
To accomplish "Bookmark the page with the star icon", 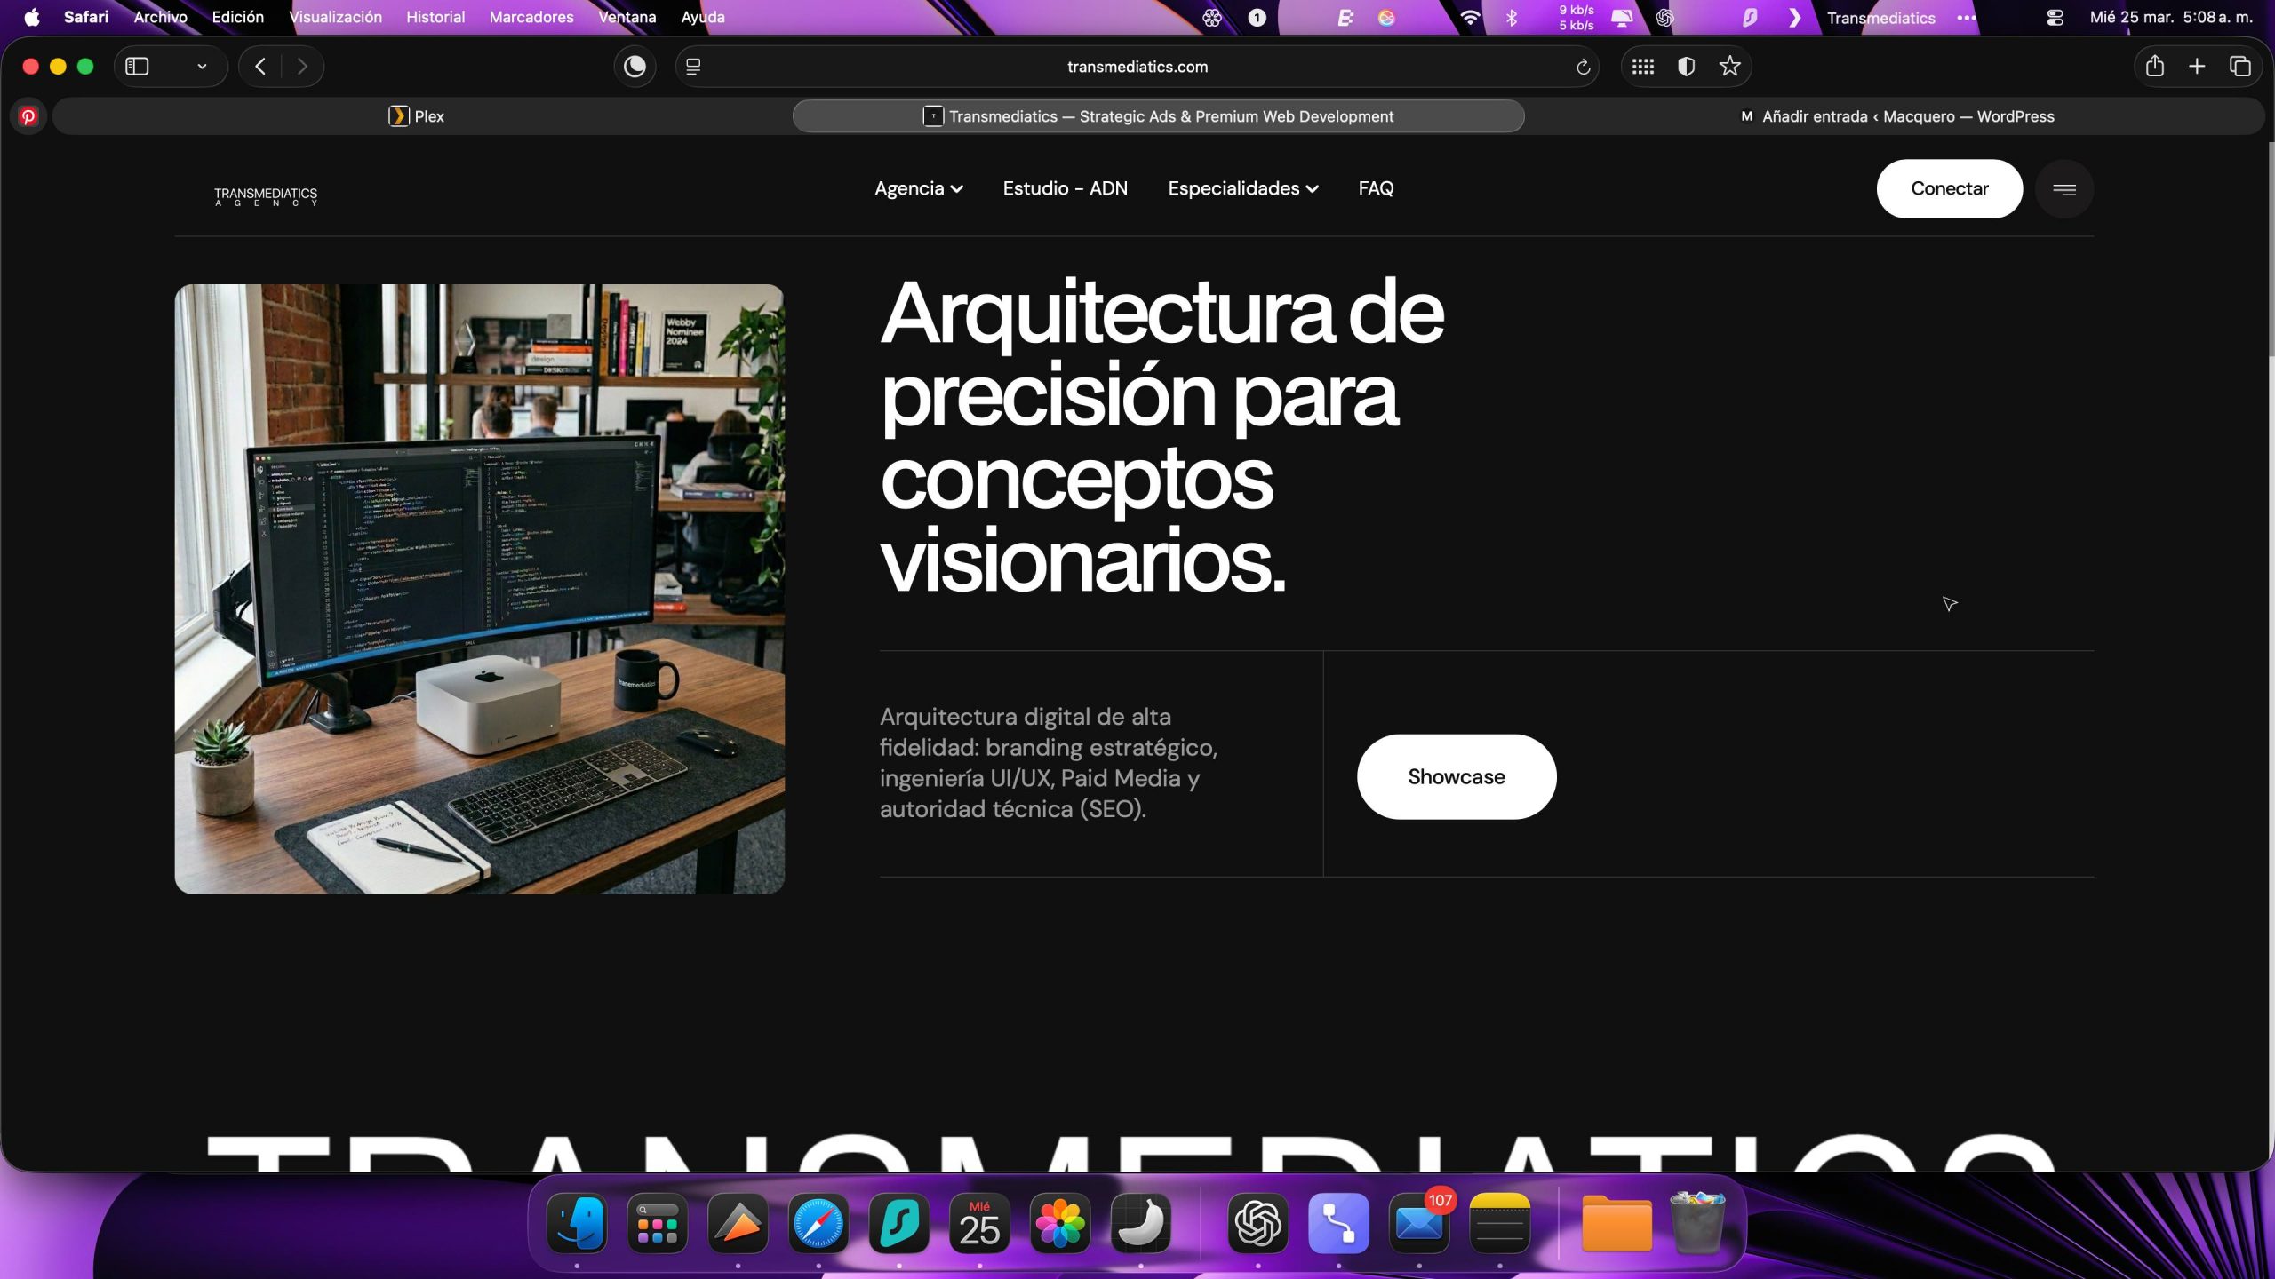I will click(1729, 67).
